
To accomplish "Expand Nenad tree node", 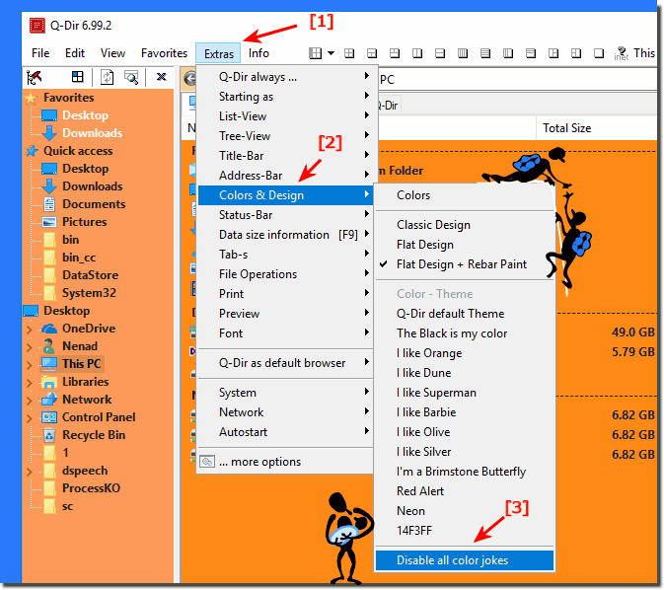I will point(30,347).
